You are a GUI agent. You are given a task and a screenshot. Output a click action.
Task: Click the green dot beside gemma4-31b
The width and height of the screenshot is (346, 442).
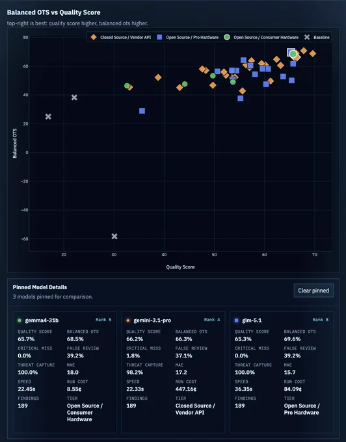click(x=20, y=320)
